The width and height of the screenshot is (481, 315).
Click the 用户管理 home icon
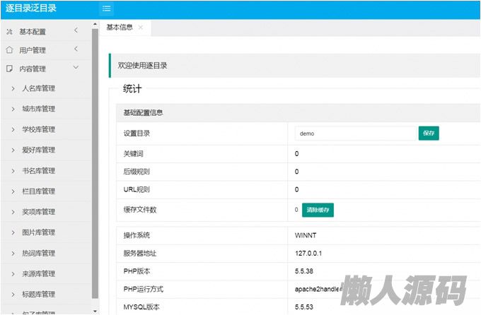[9, 50]
